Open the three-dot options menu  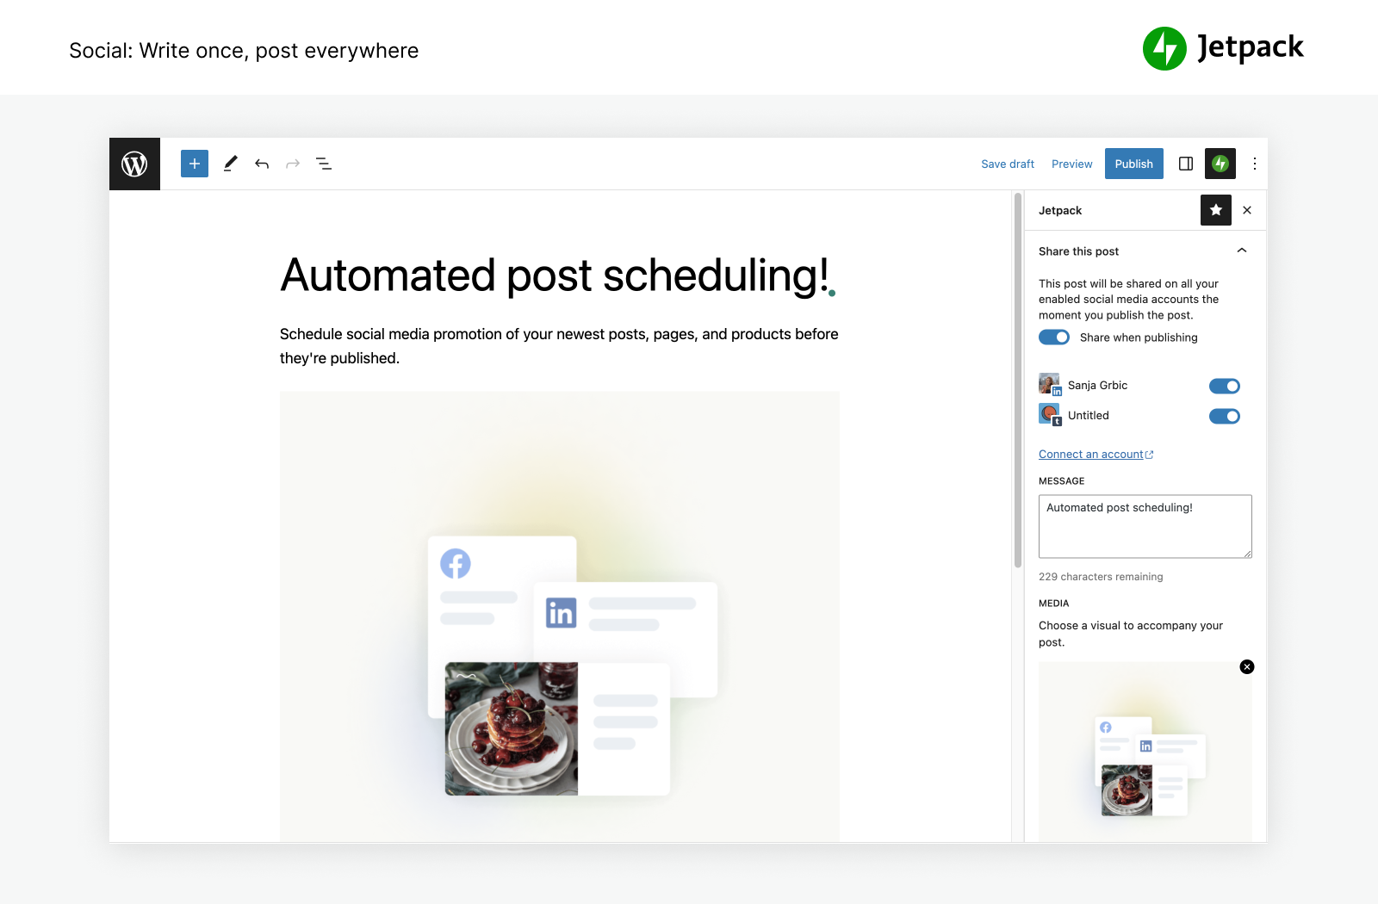[x=1255, y=164]
